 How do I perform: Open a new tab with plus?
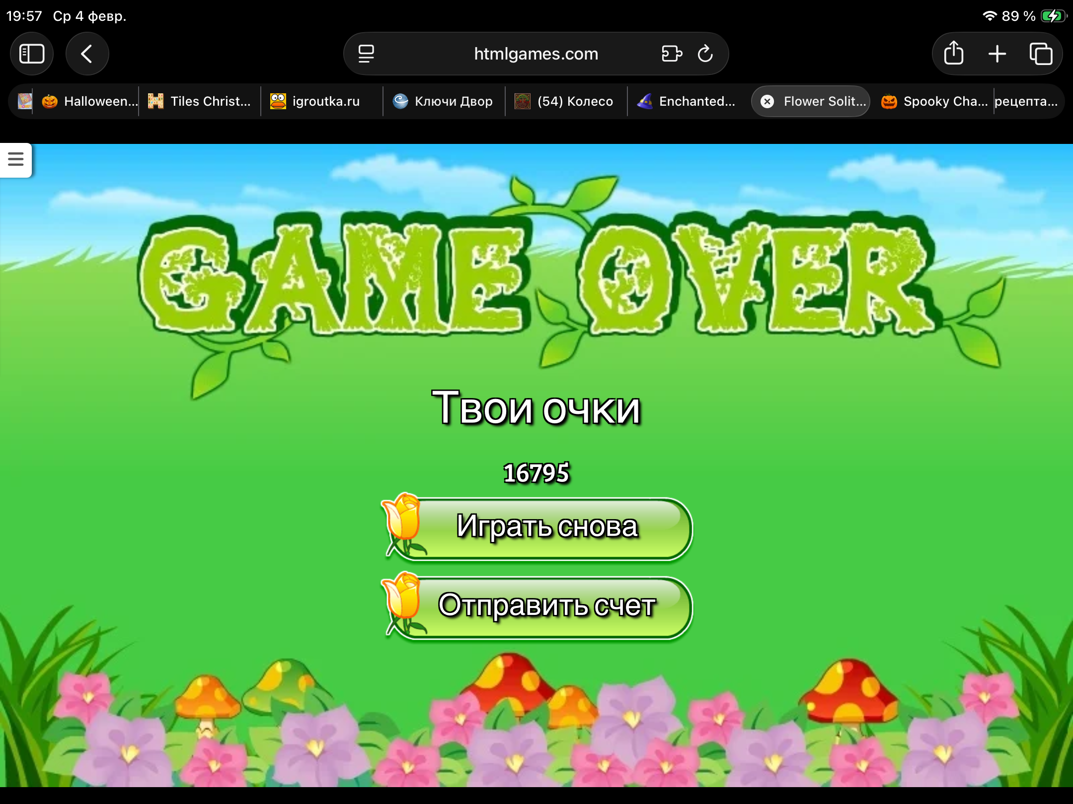pyautogui.click(x=997, y=54)
